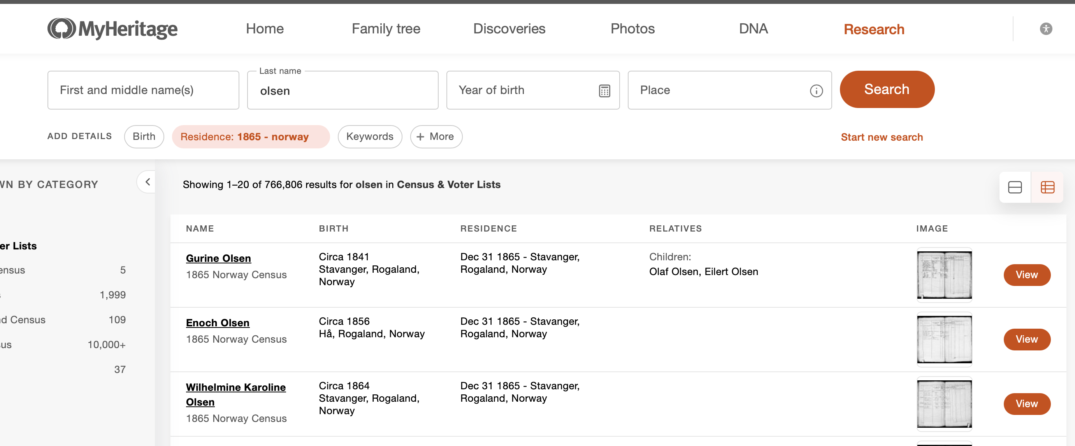Click Start new search link
This screenshot has height=446, width=1075.
coord(882,137)
